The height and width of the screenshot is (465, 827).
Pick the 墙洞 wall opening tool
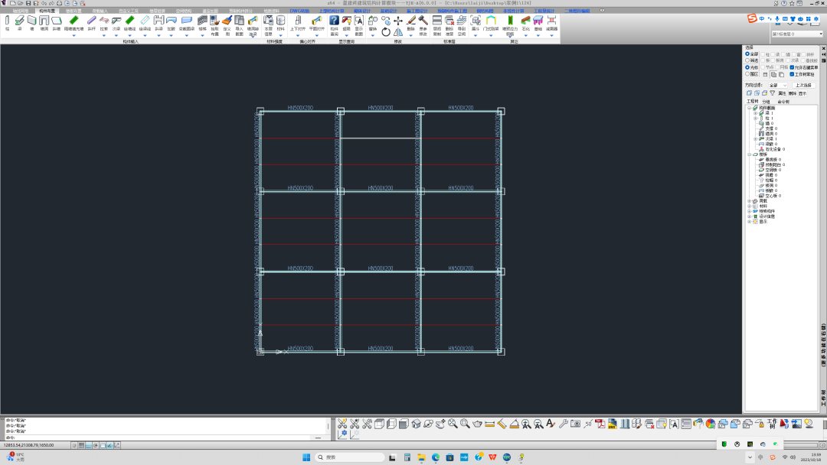point(44,23)
